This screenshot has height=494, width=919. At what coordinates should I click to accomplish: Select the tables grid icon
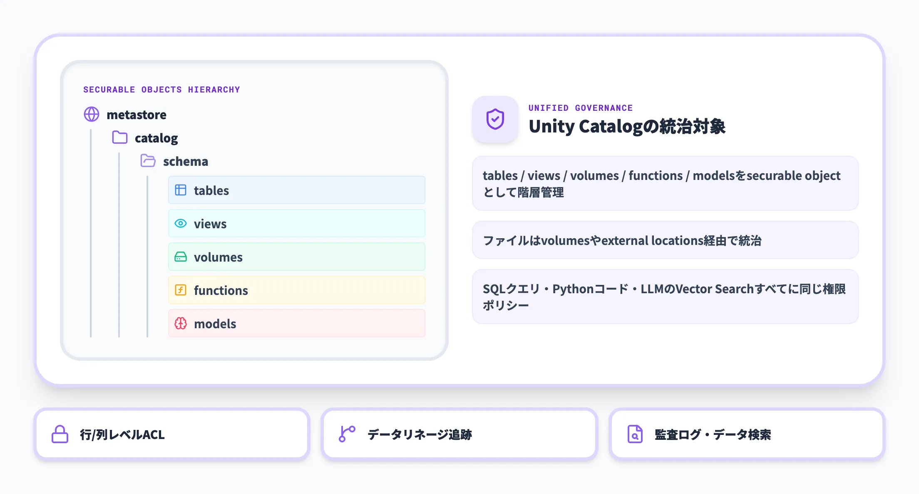coord(180,190)
